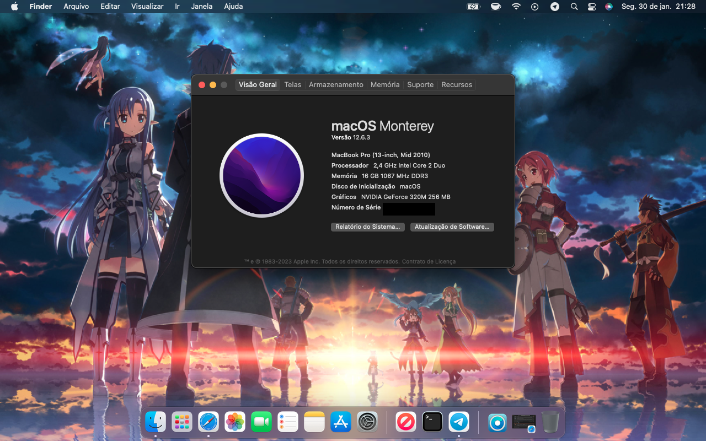Click the macOS Monterey logo image
The image size is (706, 441).
coord(261,175)
